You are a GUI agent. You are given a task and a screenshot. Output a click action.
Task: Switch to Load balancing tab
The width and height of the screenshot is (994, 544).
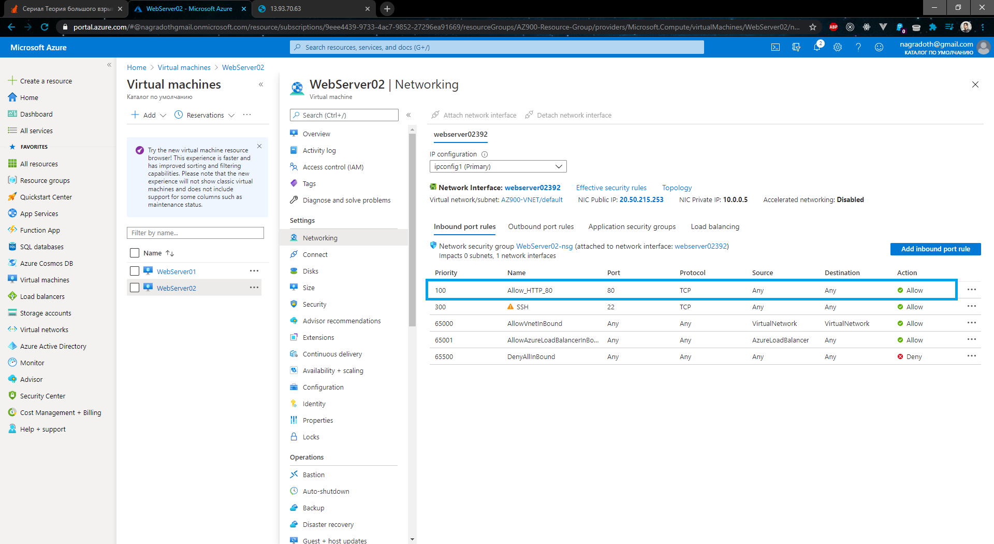715,226
